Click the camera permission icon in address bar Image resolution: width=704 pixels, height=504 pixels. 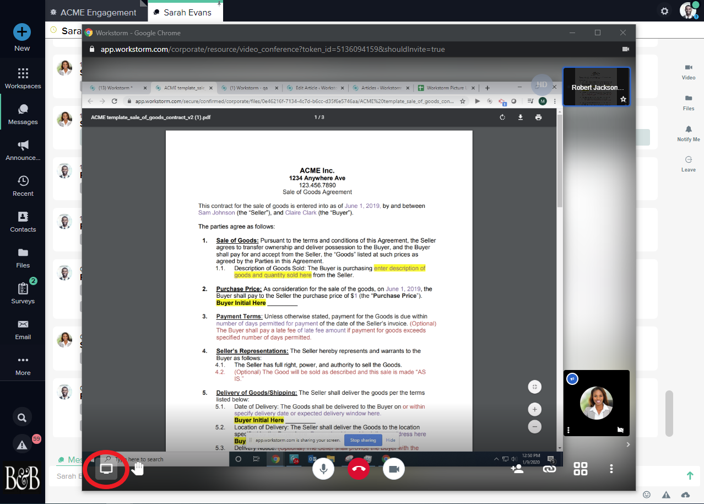(626, 49)
